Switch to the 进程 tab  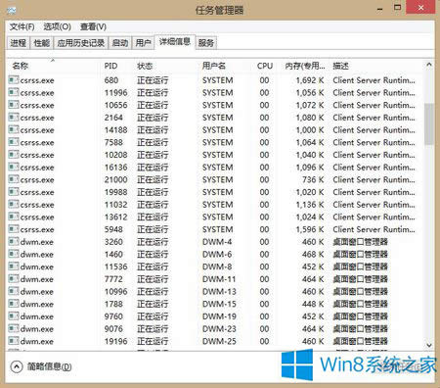(18, 43)
